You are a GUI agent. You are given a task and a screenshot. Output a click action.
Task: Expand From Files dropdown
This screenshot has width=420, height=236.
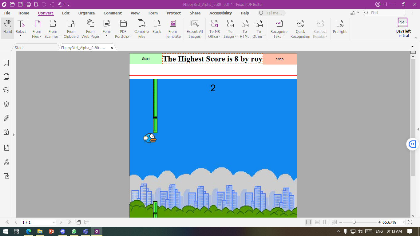point(40,37)
